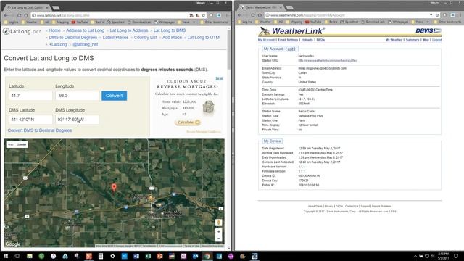Click the Longitude input field
The image size is (464, 261).
pyautogui.click(x=77, y=96)
